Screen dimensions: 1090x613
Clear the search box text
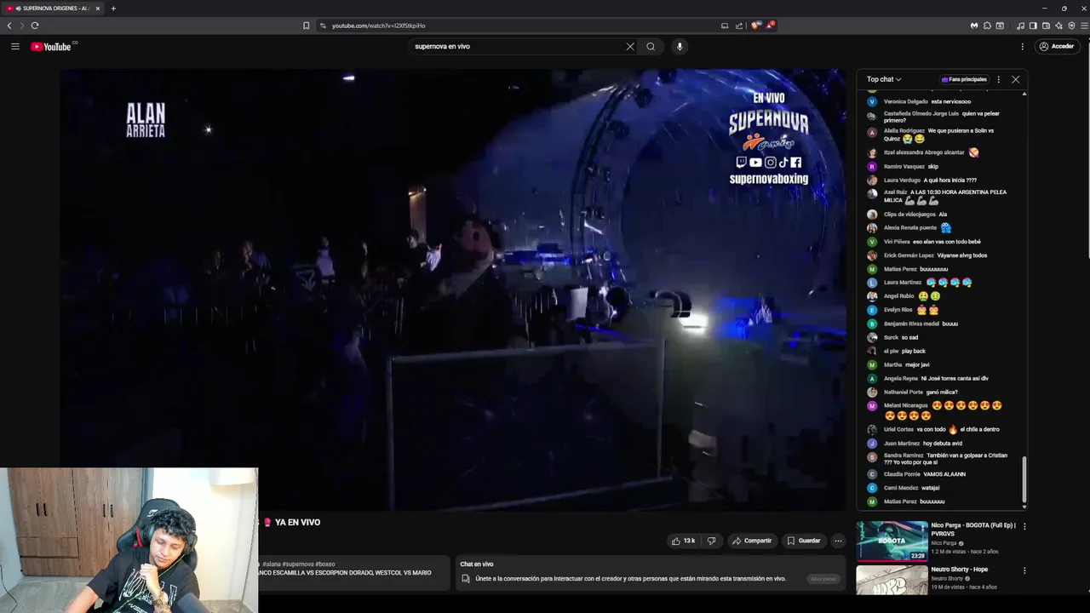click(x=630, y=46)
